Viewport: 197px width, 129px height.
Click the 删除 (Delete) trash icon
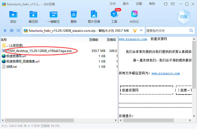tap(74, 14)
